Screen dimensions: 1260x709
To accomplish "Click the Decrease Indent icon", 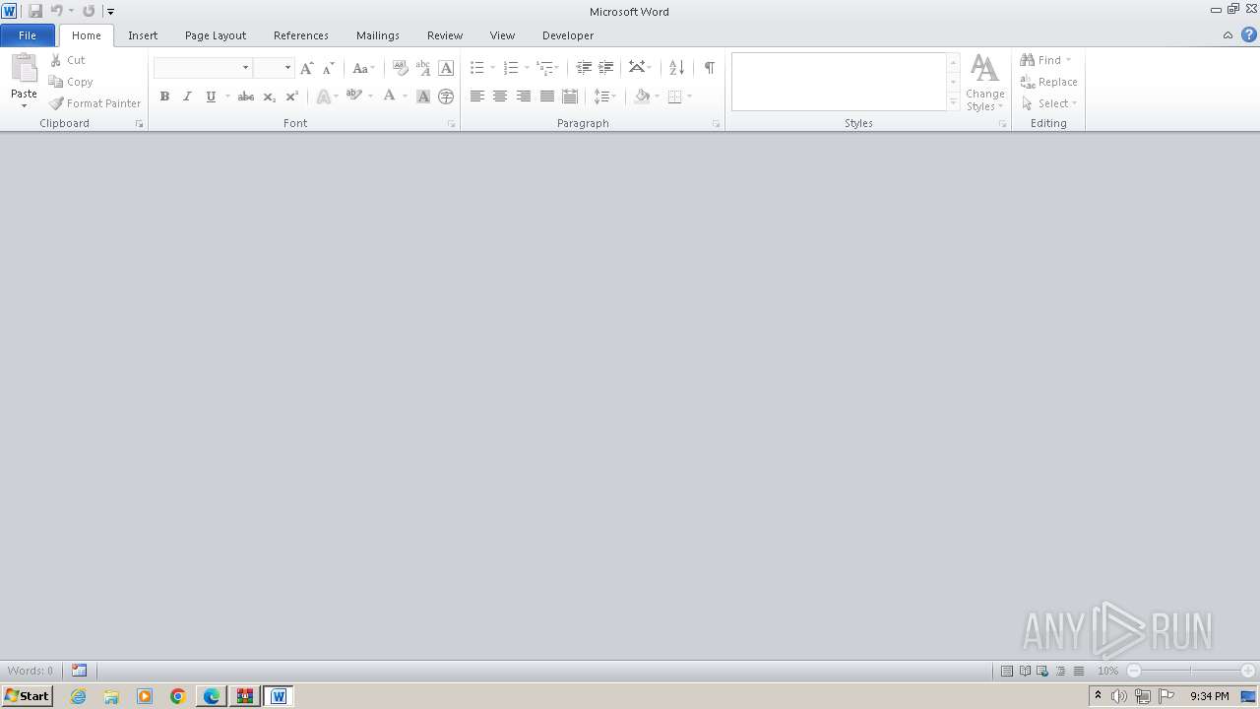I will click(x=584, y=68).
